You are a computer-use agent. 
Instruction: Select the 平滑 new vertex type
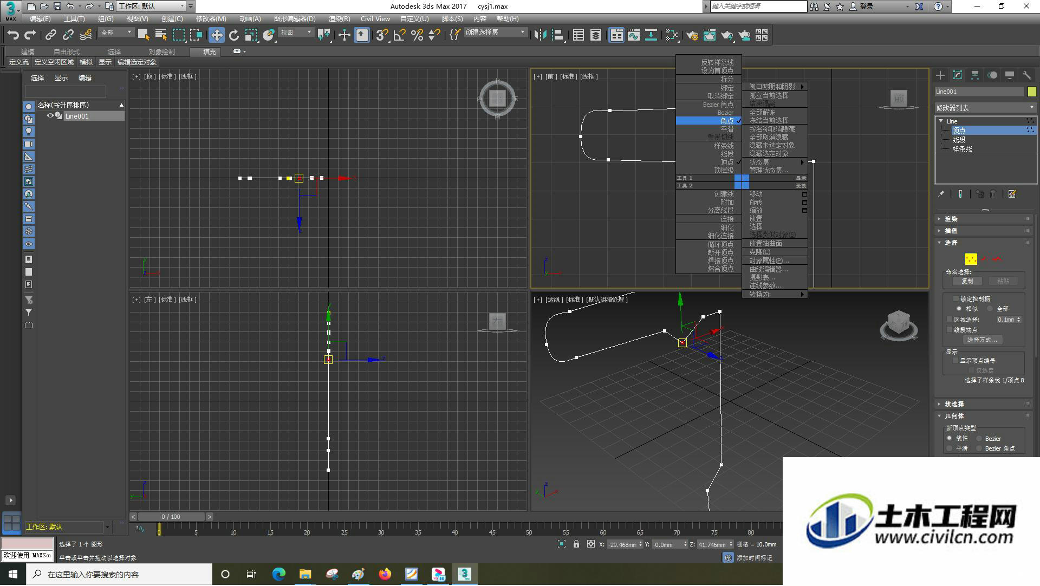tap(950, 448)
